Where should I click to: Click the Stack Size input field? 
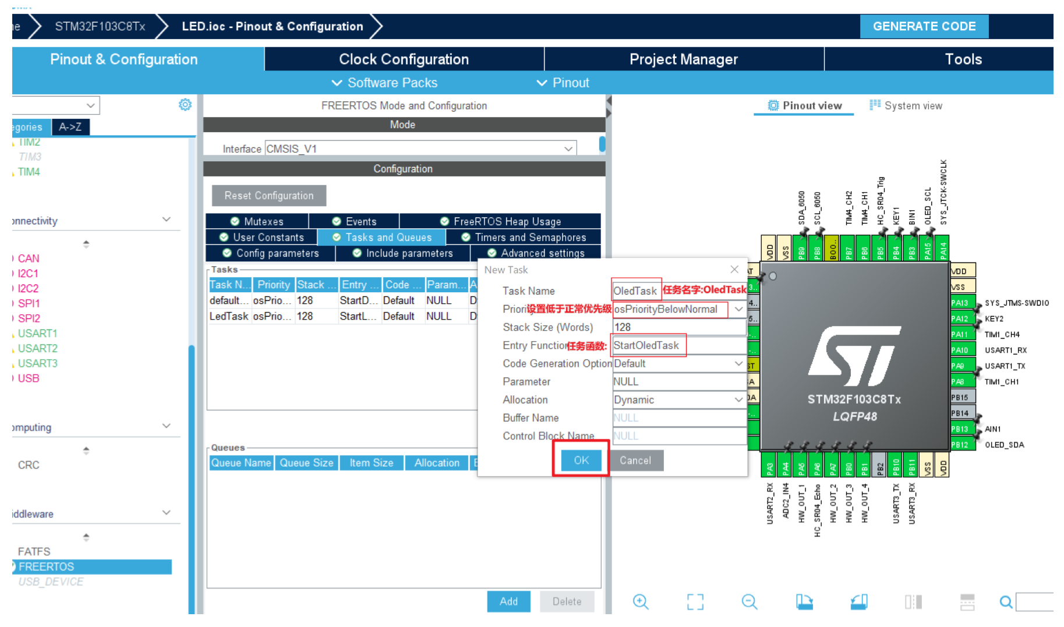click(679, 327)
